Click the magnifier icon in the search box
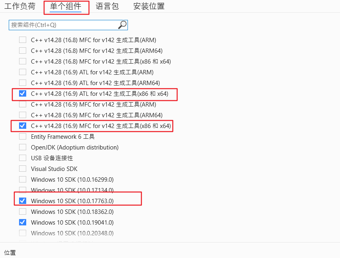Screen dimensions: 340x258 [122, 25]
